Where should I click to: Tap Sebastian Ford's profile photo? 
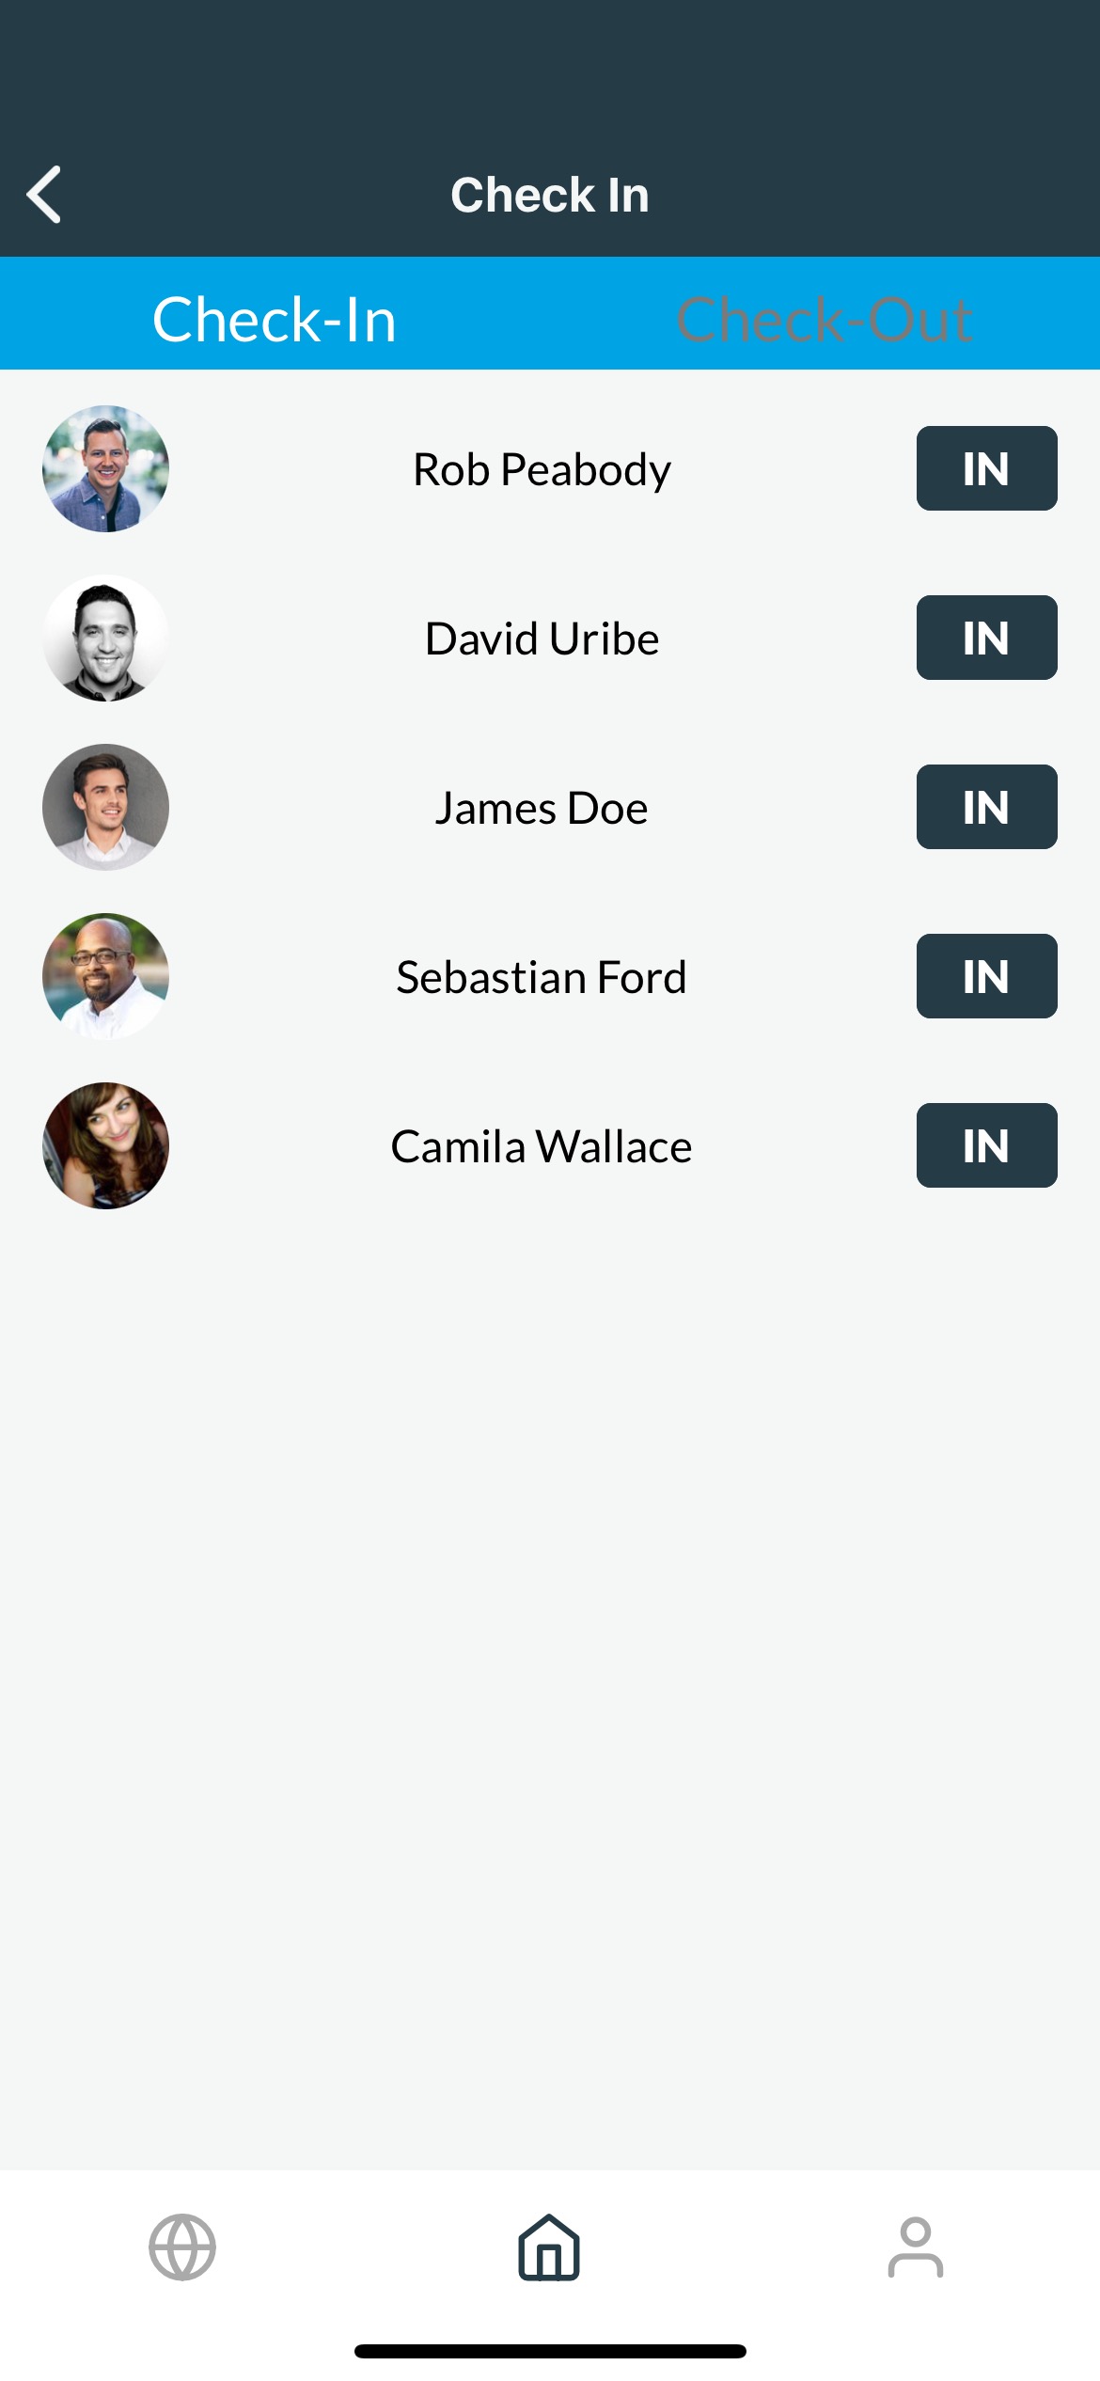pos(105,976)
